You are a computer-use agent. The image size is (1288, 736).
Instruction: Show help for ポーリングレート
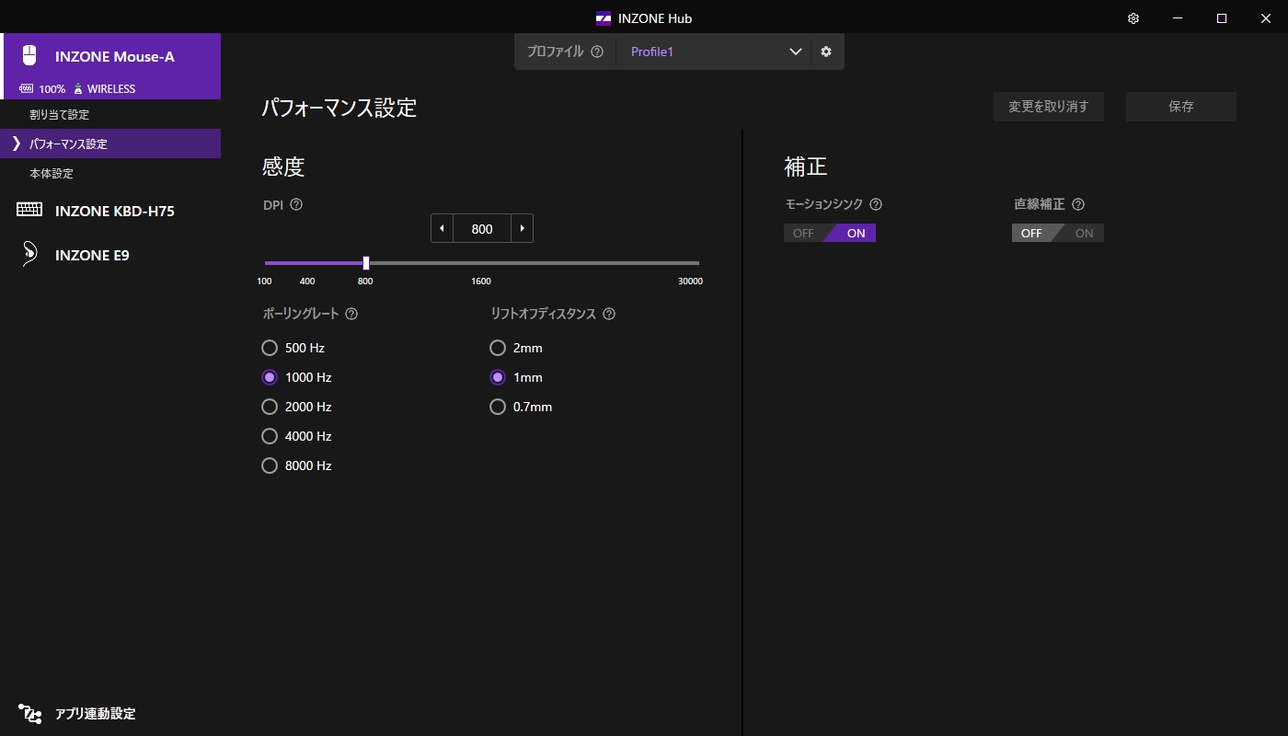point(351,314)
